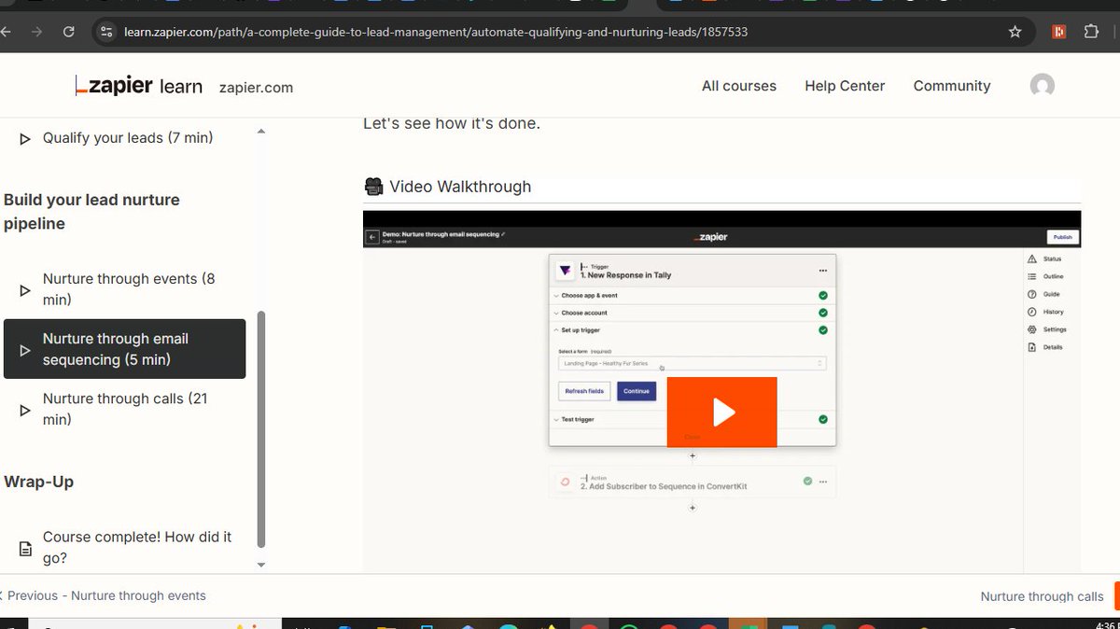Go to next lesson Nurture through calls in footer
The image size is (1120, 629).
[1042, 596]
